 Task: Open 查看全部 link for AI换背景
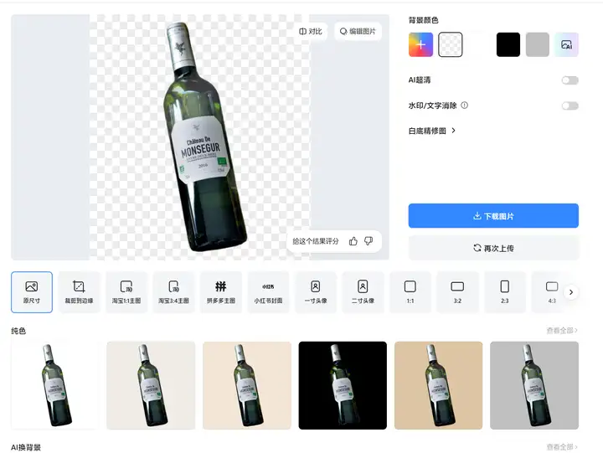coord(562,447)
